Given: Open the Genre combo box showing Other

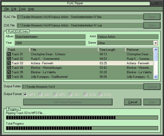Looking at the screenshot, I should (x=128, y=43).
